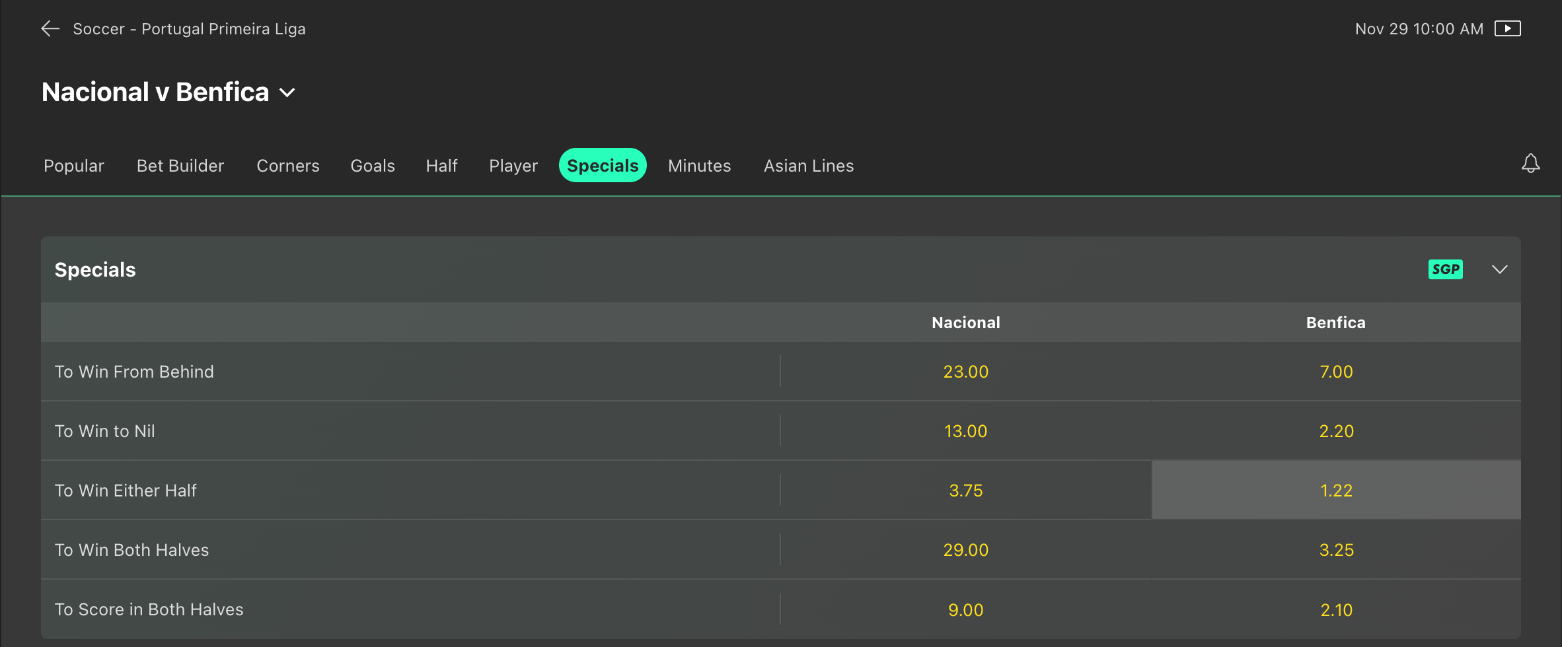Switch to the Corners tab

(x=288, y=166)
